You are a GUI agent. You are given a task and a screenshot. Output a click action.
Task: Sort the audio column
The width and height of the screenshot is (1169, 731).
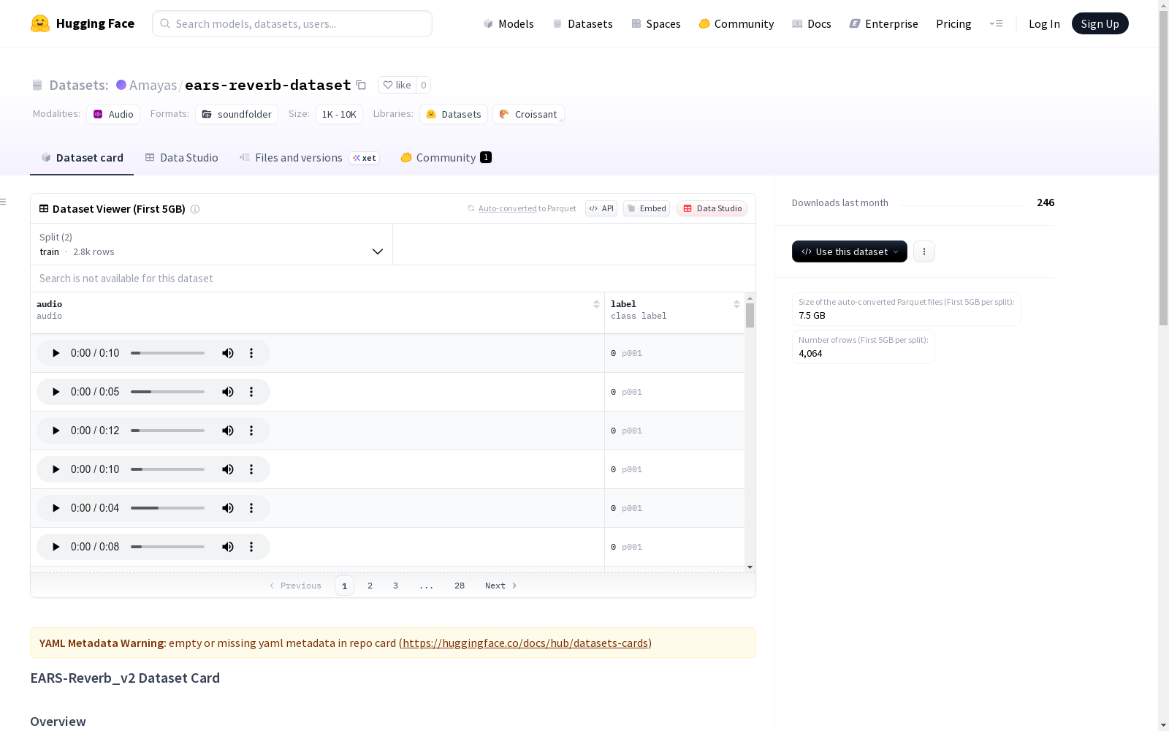tap(596, 304)
